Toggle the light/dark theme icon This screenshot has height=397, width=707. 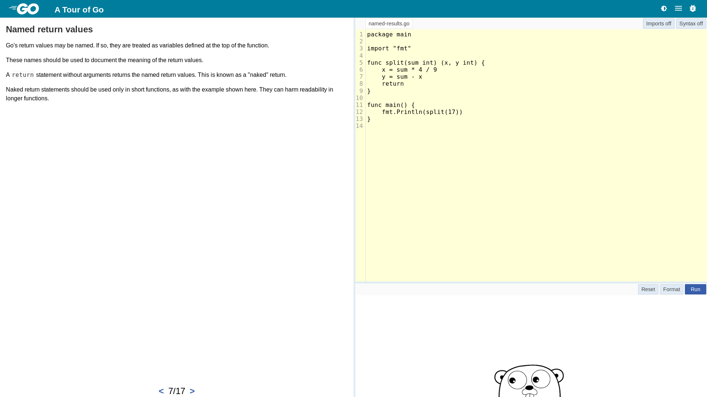tap(664, 8)
